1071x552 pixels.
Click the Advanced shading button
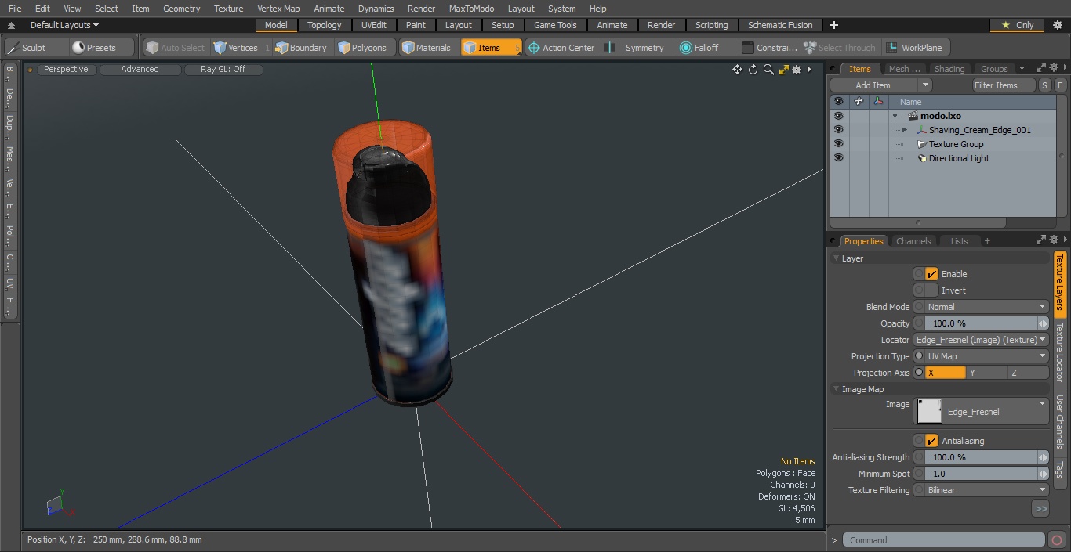140,69
